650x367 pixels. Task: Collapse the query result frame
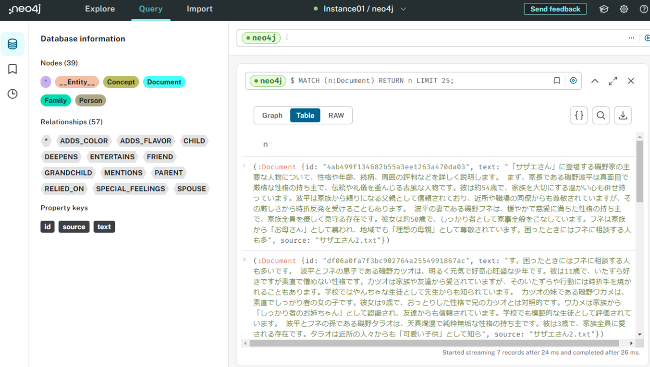pyautogui.click(x=595, y=81)
